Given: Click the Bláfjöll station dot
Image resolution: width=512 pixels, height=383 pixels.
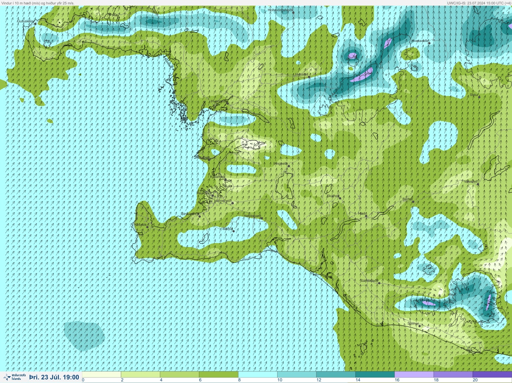Looking at the screenshot, I should click(x=234, y=231).
